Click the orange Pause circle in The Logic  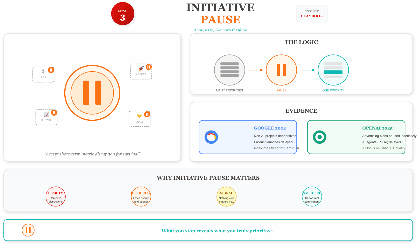click(281, 70)
